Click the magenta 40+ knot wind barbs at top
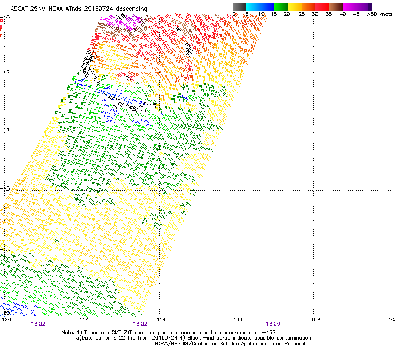The image size is (395, 347). (x=121, y=21)
